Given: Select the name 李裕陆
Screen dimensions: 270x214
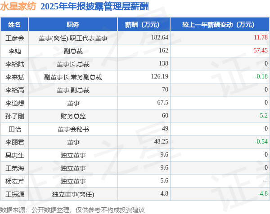Looking at the screenshot, I should pyautogui.click(x=15, y=64).
